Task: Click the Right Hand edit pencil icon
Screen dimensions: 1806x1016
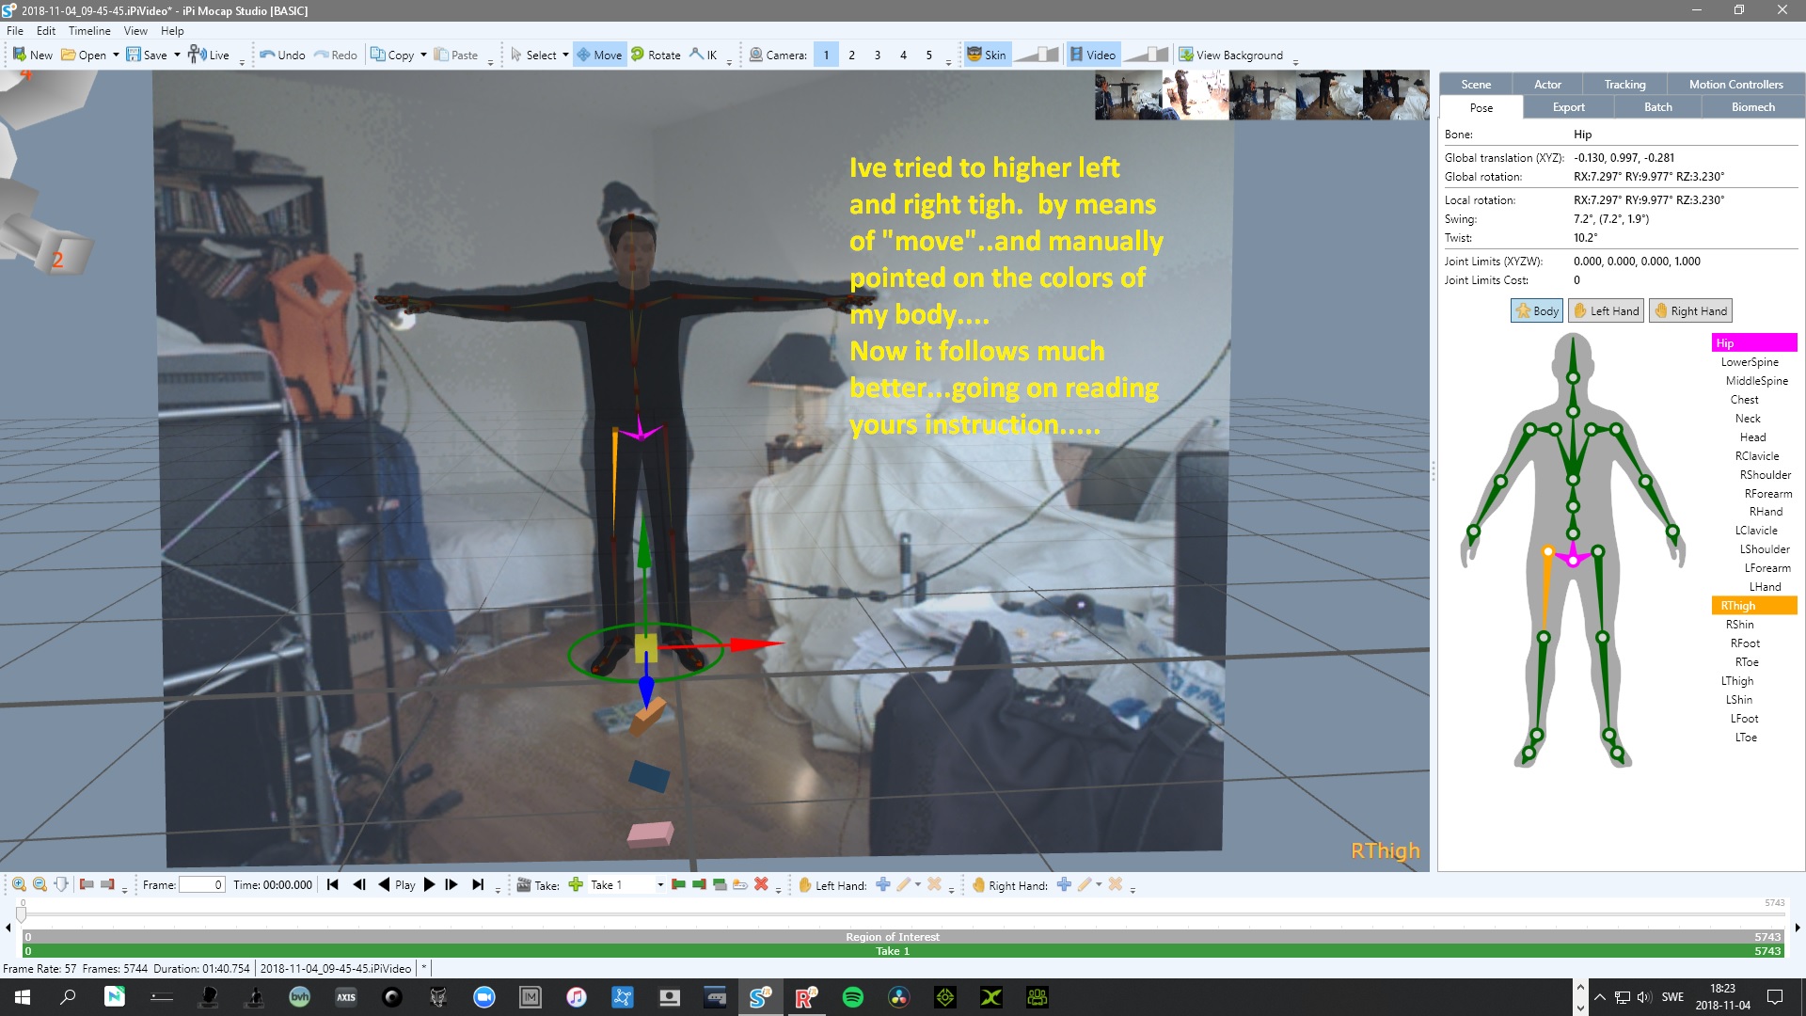Action: coord(1085,884)
